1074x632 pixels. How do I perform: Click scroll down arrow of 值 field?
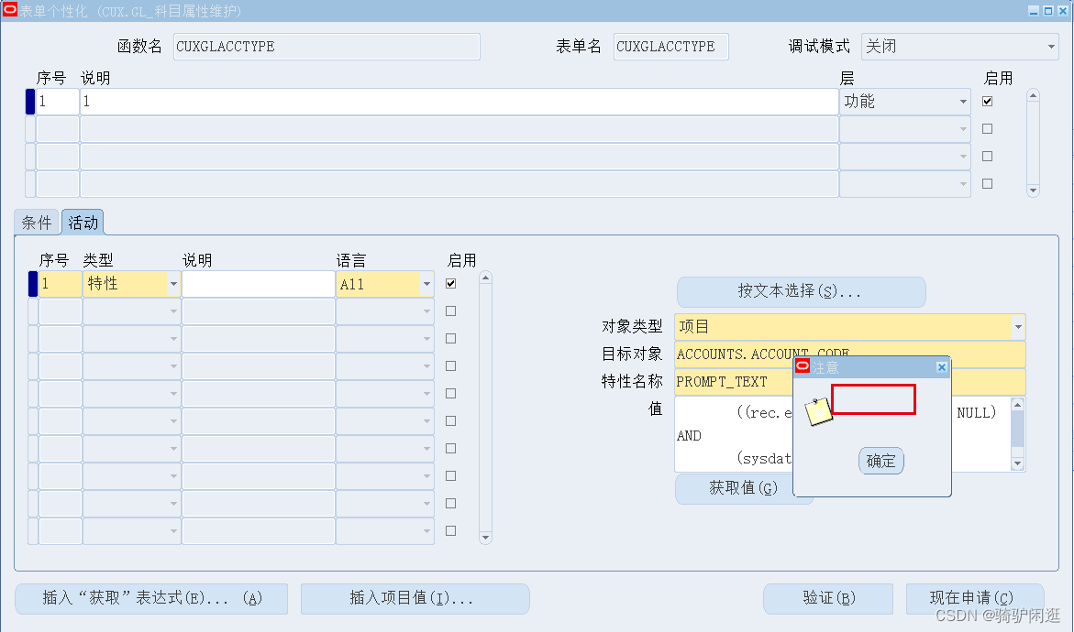pos(1018,463)
